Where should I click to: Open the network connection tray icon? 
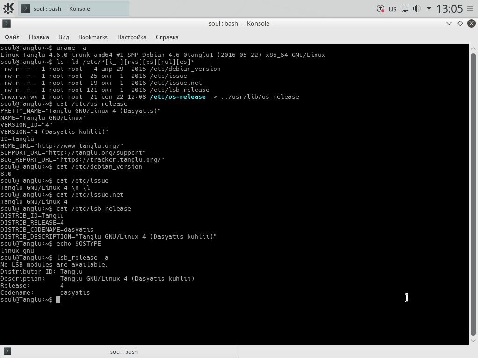[405, 8]
